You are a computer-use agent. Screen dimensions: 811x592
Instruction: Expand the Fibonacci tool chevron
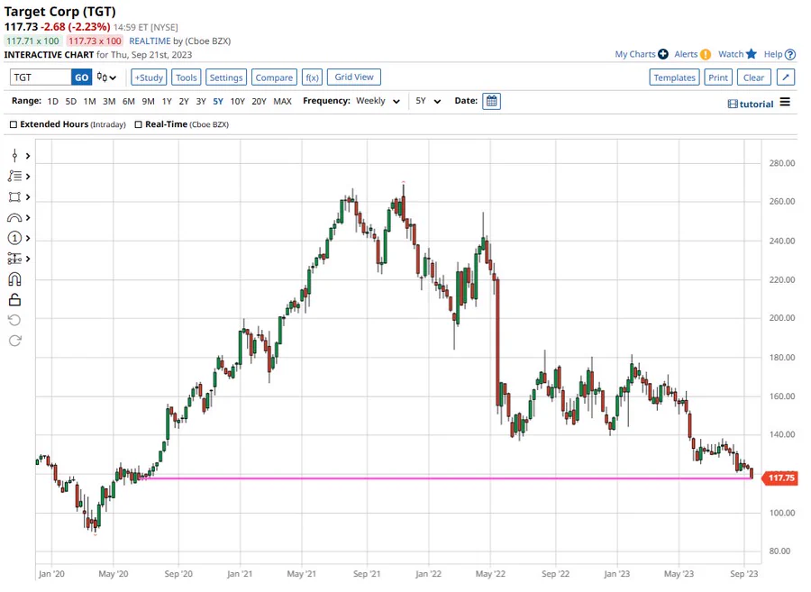28,177
